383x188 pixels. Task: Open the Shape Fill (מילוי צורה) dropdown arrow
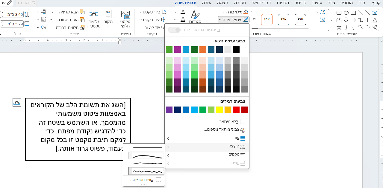point(224,12)
